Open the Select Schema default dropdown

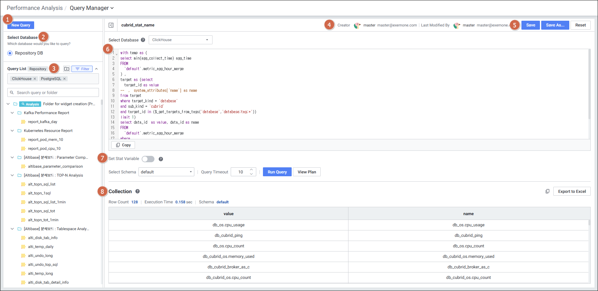pyautogui.click(x=166, y=172)
